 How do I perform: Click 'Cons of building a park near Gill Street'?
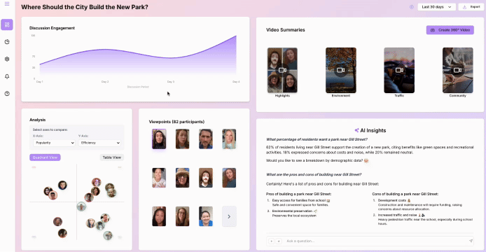405,194
